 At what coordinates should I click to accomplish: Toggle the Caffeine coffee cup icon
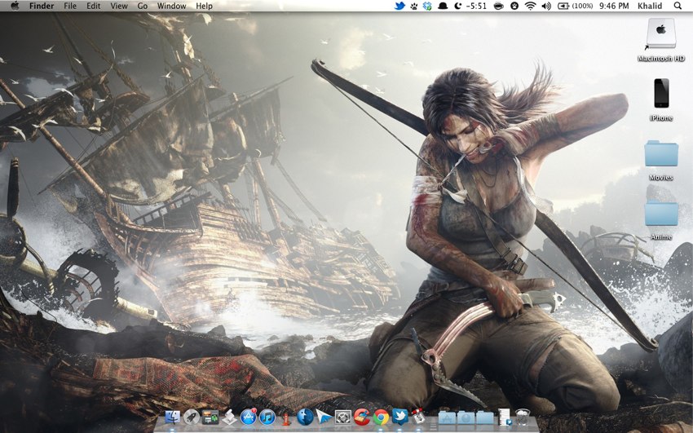point(498,7)
